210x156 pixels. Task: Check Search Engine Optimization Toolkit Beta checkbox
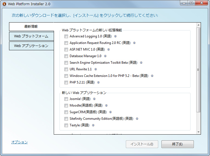66,63
